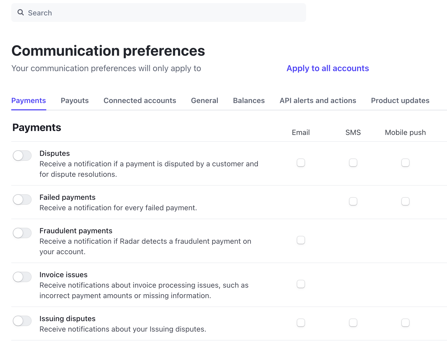This screenshot has height=341, width=447.
Task: Go to the Balances tab
Action: click(249, 101)
